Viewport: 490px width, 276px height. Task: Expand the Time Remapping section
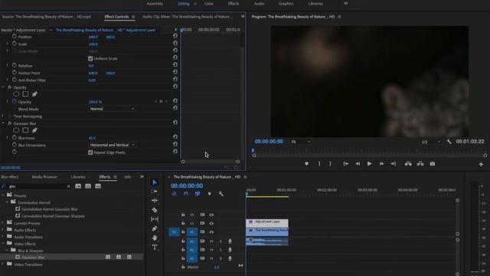(3, 116)
